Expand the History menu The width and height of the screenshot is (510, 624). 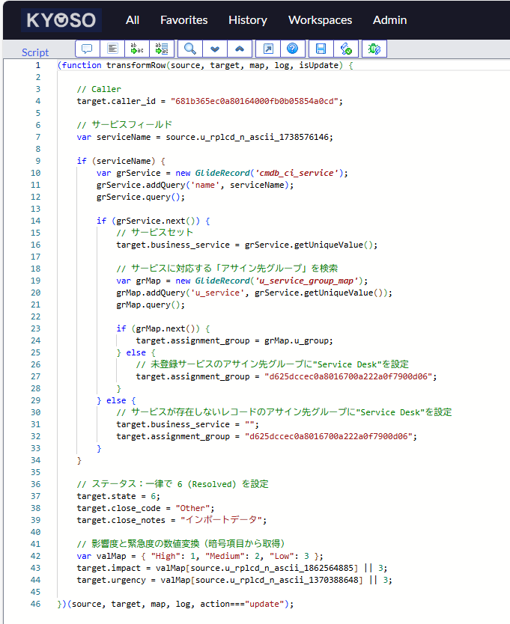247,20
